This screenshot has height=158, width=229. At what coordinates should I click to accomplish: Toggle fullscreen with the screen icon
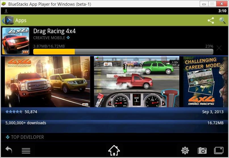[x=219, y=150]
